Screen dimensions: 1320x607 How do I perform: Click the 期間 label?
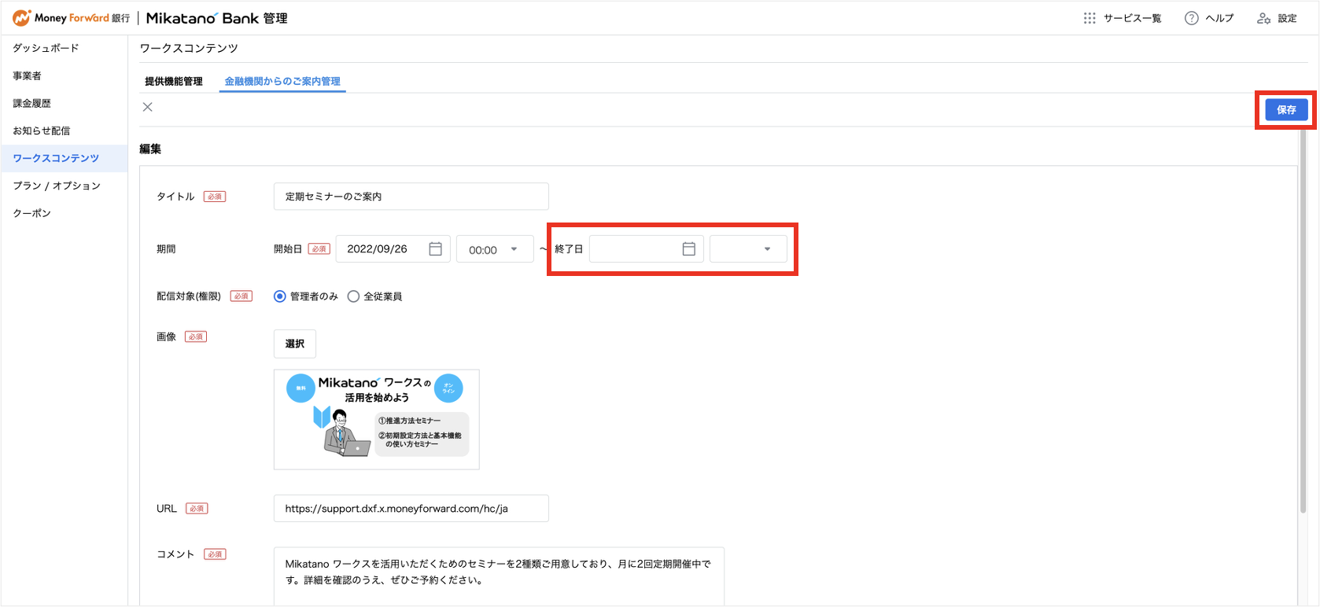point(166,249)
